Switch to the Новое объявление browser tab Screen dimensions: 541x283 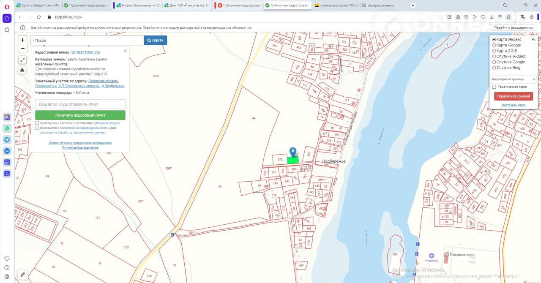(138, 5)
